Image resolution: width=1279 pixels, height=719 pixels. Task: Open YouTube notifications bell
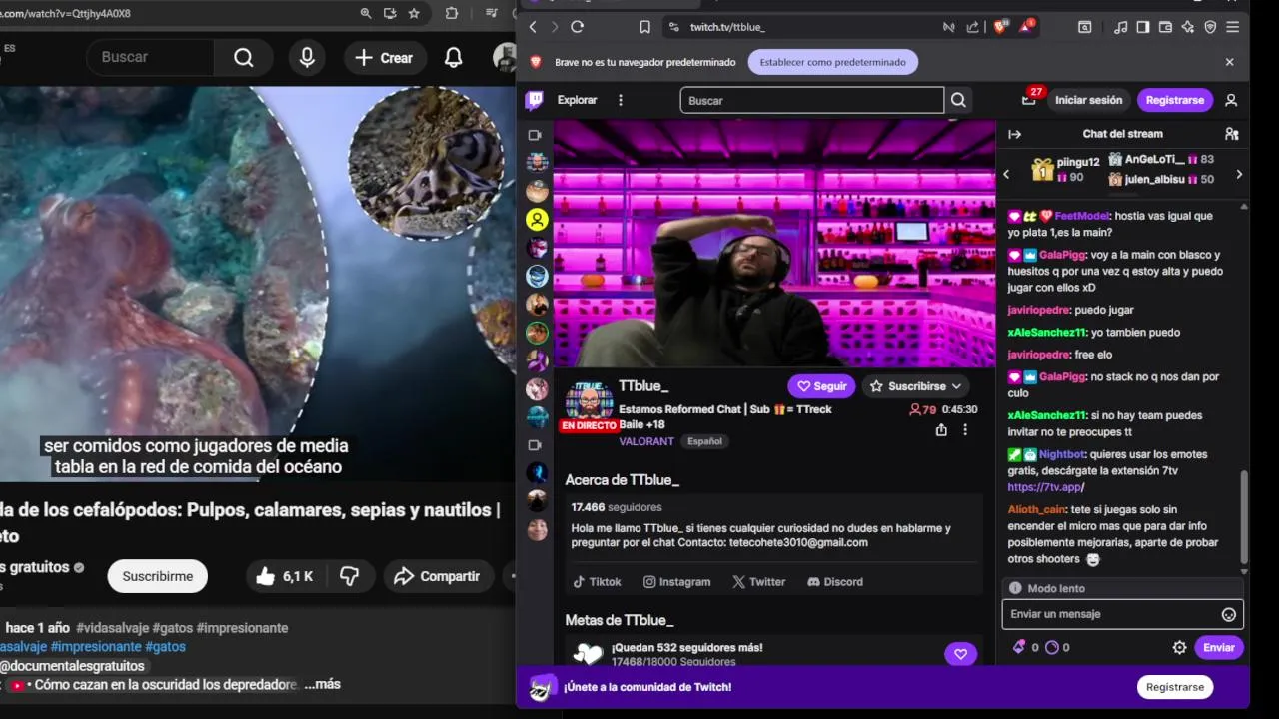453,58
